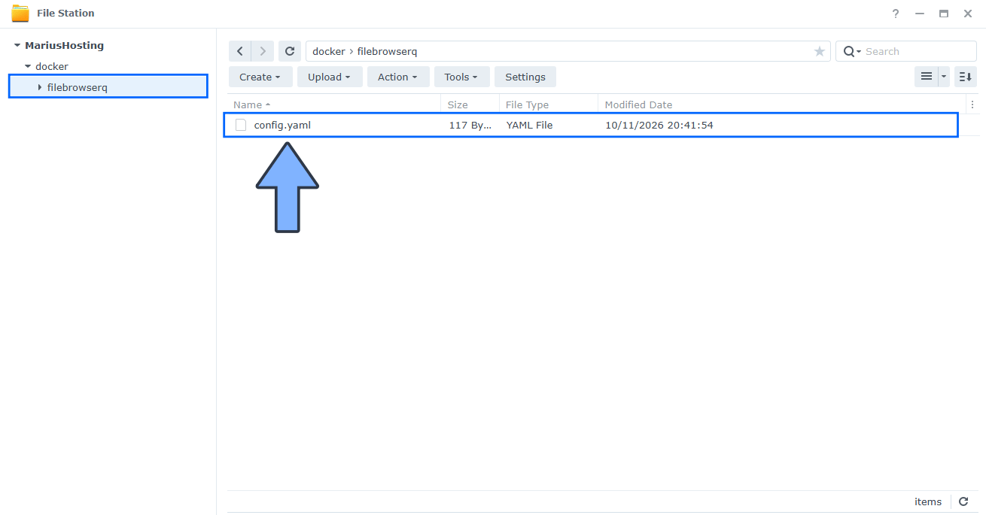Image resolution: width=986 pixels, height=515 pixels.
Task: Click the File Station folder icon
Action: (20, 14)
